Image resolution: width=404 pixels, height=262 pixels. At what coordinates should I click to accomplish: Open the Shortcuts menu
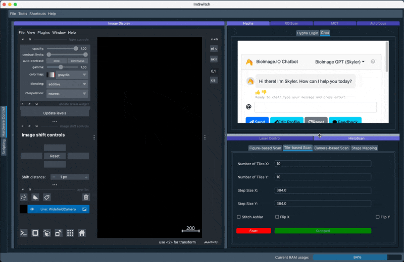tap(37, 14)
